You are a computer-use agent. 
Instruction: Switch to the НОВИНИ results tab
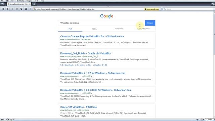point(119,29)
